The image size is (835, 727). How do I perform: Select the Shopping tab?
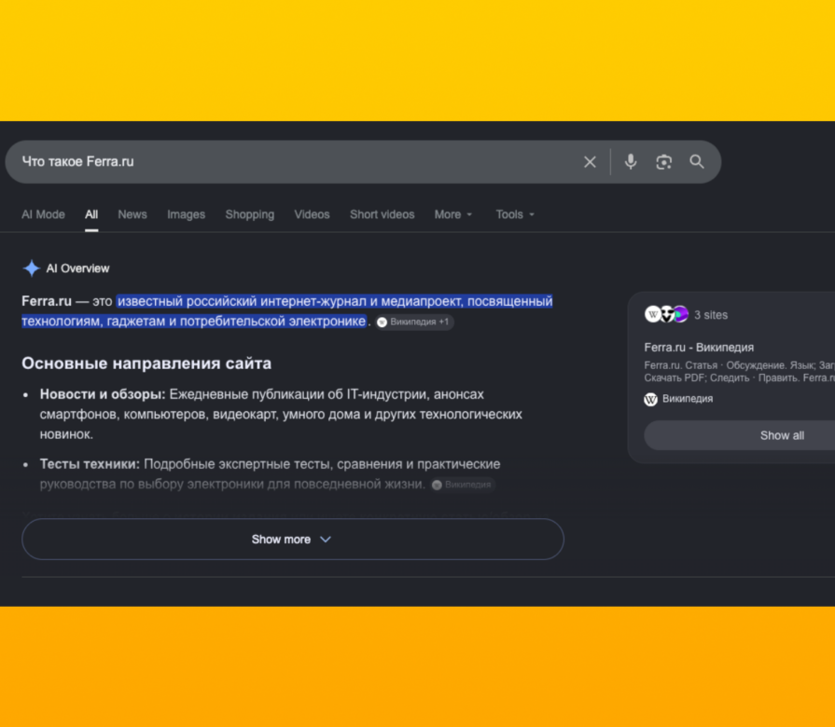coord(249,214)
